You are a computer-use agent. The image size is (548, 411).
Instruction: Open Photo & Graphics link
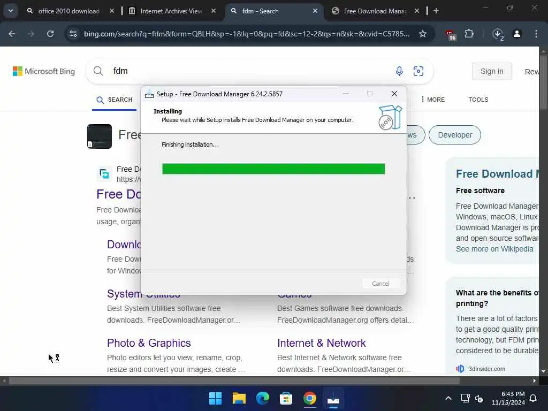click(149, 343)
